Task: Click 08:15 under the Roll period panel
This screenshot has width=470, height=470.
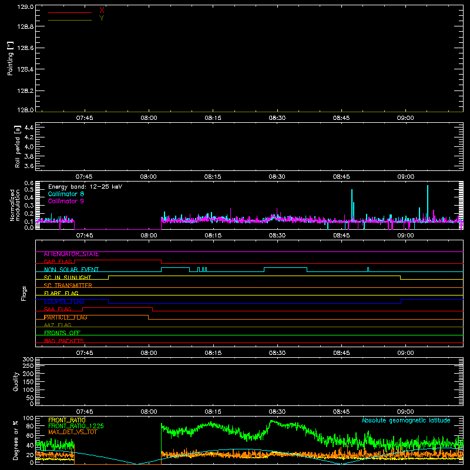Action: point(213,177)
